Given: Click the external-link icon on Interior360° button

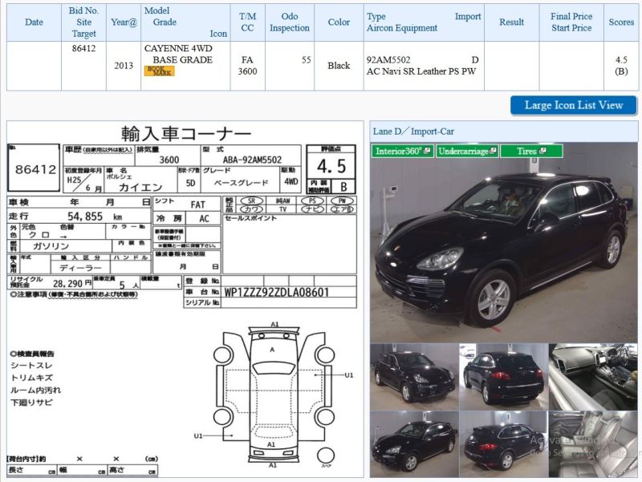Looking at the screenshot, I should pyautogui.click(x=427, y=151).
